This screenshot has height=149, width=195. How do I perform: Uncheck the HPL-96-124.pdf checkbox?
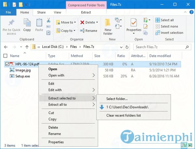tap(7, 64)
